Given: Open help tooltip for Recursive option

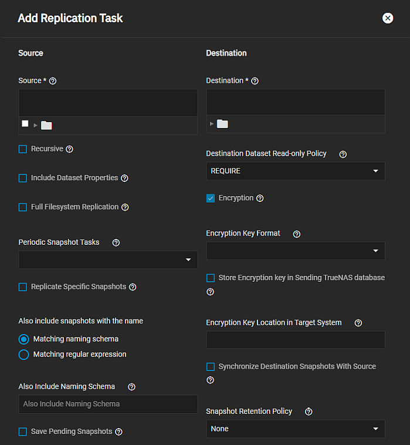Looking at the screenshot, I should point(69,149).
